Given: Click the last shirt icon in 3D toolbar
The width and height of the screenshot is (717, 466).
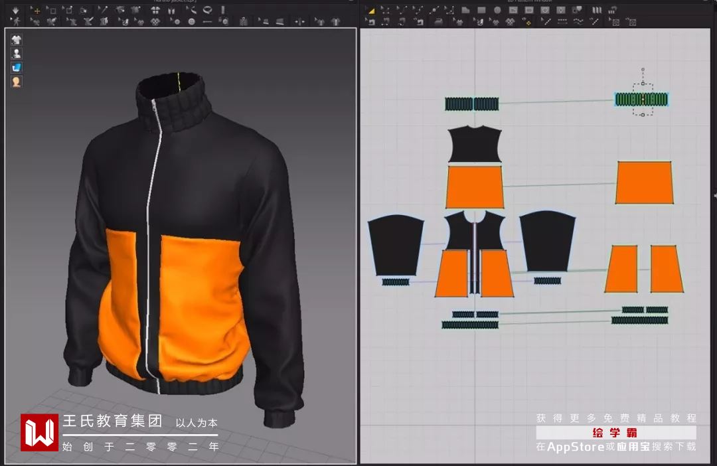Looking at the screenshot, I should tap(336, 21).
